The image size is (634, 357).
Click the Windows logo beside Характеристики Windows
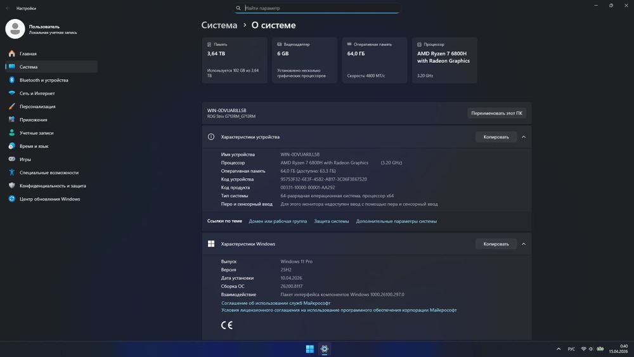[x=211, y=243]
